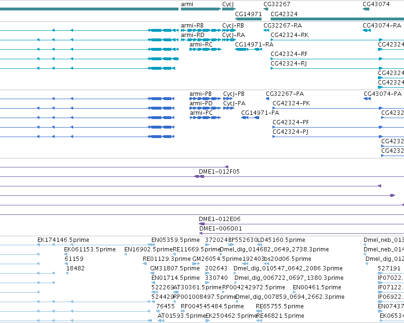Click the Dmel_dig_014682_0649_2738.3prime label
This screenshot has height=323, width=404.
274,249
